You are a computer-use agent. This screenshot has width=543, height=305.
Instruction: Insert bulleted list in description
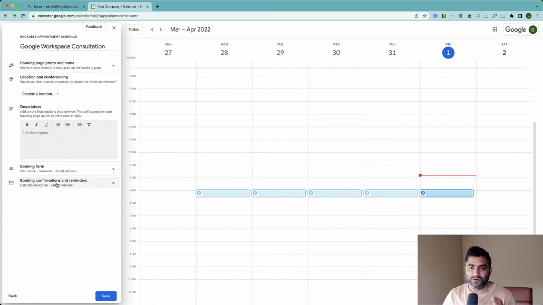click(x=67, y=125)
